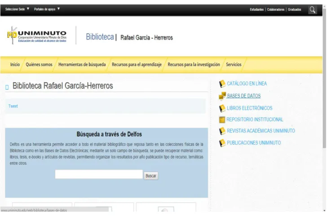Viewport: 327px width, 216px height.
Task: Click the Repositorio institucional icon
Action: (x=222, y=119)
